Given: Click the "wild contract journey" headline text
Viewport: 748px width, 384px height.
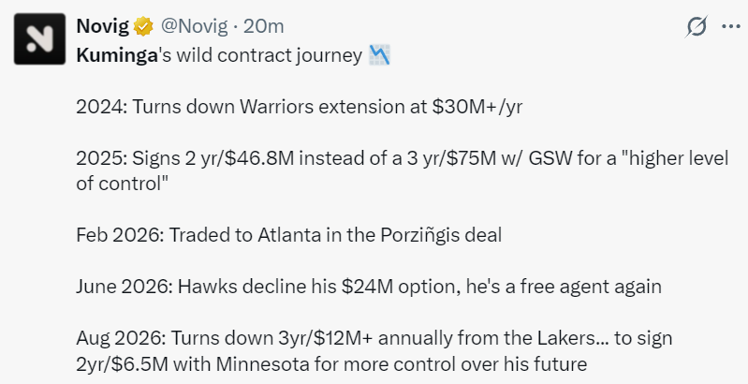Looking at the screenshot, I should [x=270, y=56].
